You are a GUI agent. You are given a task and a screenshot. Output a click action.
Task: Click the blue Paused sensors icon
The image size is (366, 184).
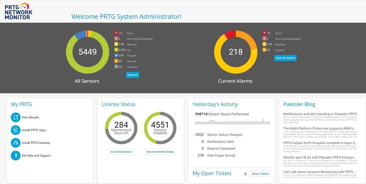(116, 55)
